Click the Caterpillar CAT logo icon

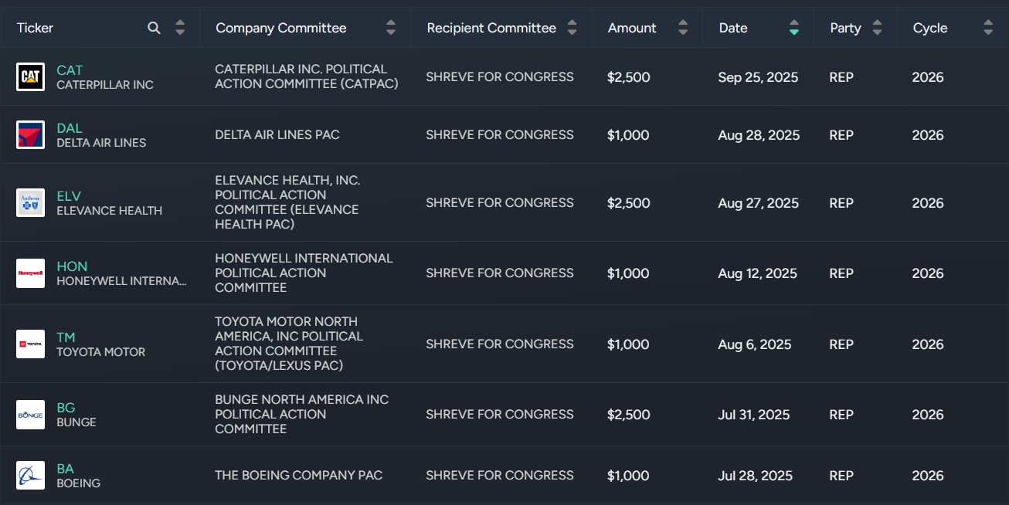(x=31, y=76)
